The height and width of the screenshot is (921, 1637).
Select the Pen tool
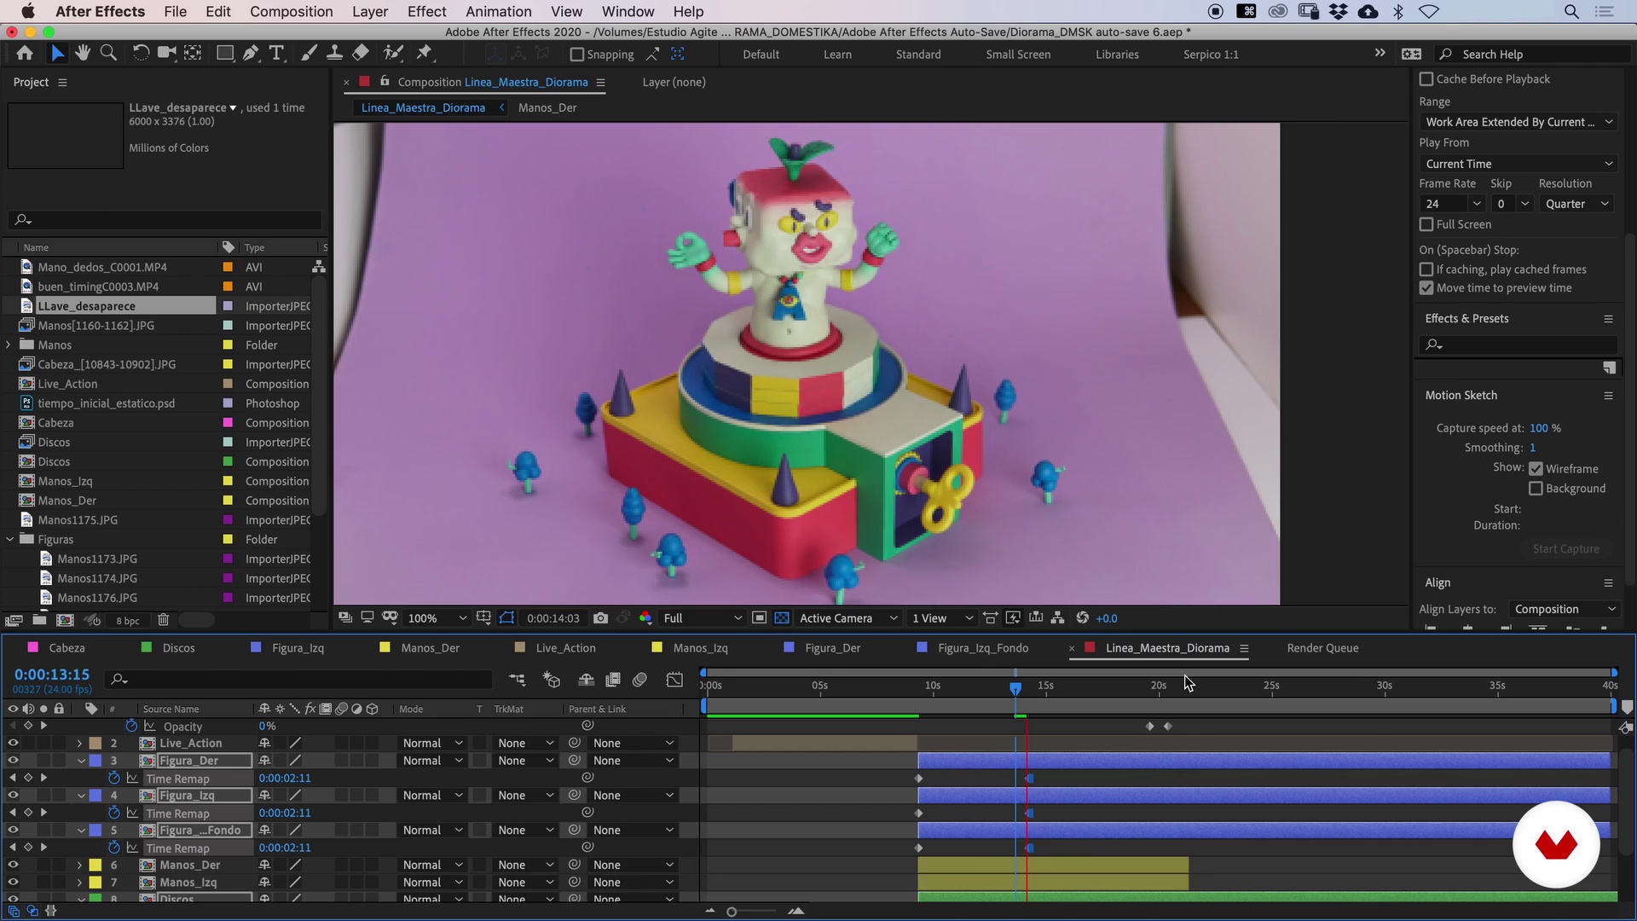pos(251,53)
